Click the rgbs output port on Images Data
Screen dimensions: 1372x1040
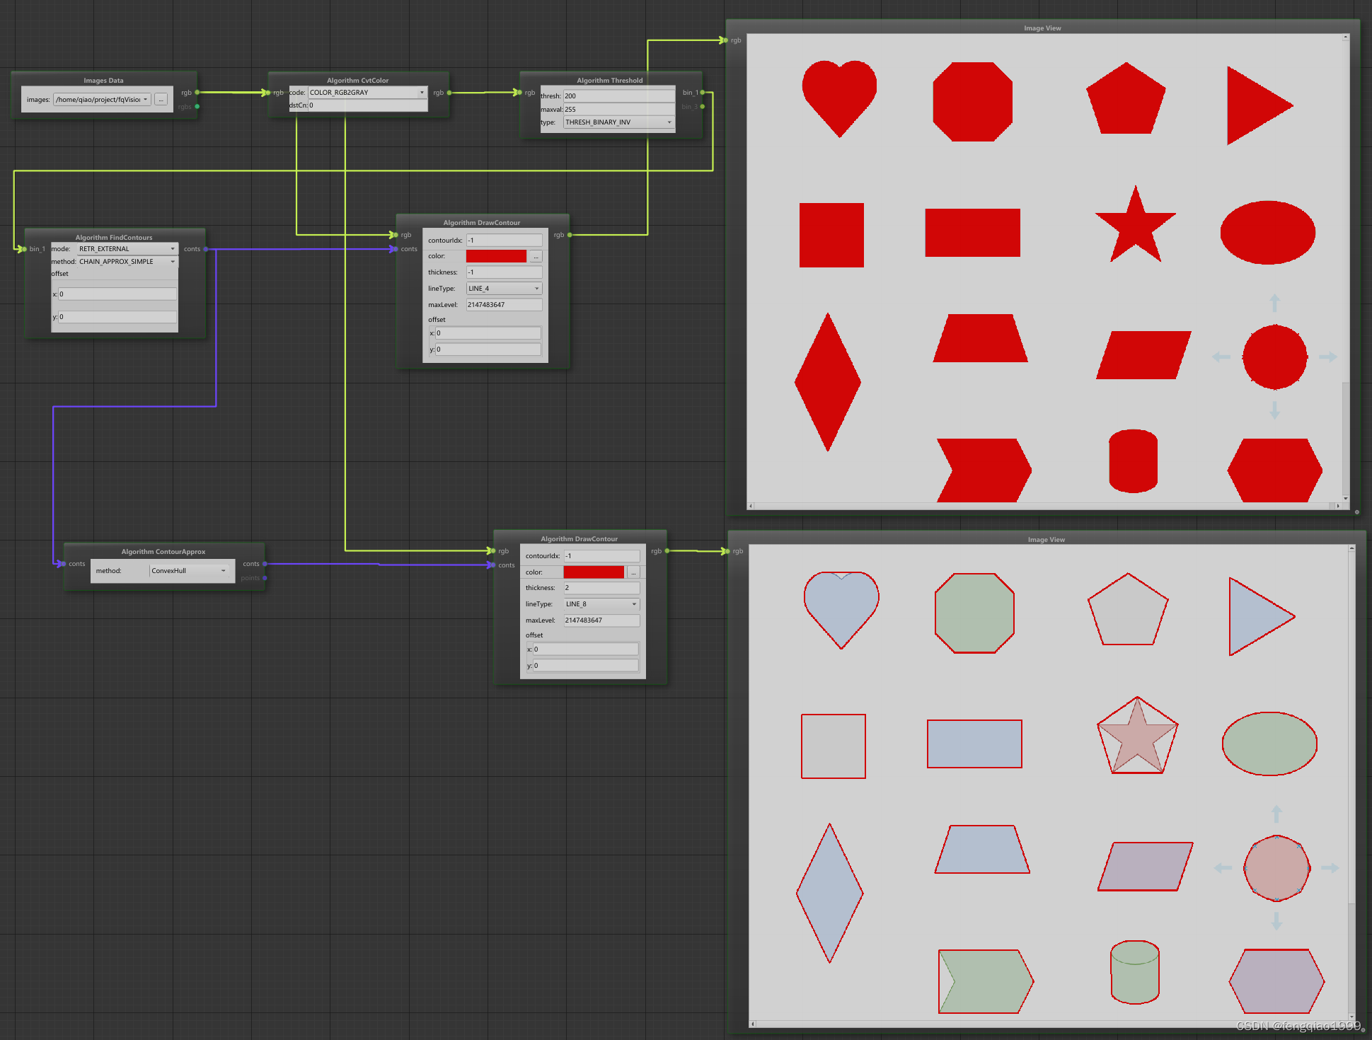197,107
